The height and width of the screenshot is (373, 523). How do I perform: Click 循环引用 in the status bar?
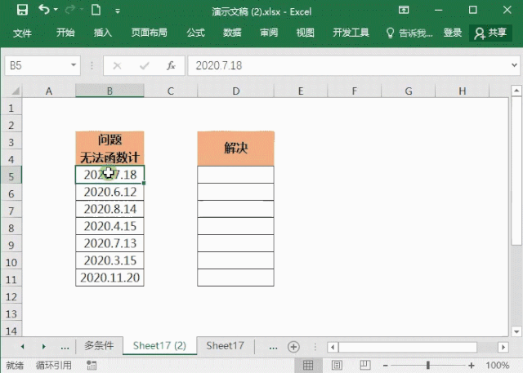[x=54, y=366]
